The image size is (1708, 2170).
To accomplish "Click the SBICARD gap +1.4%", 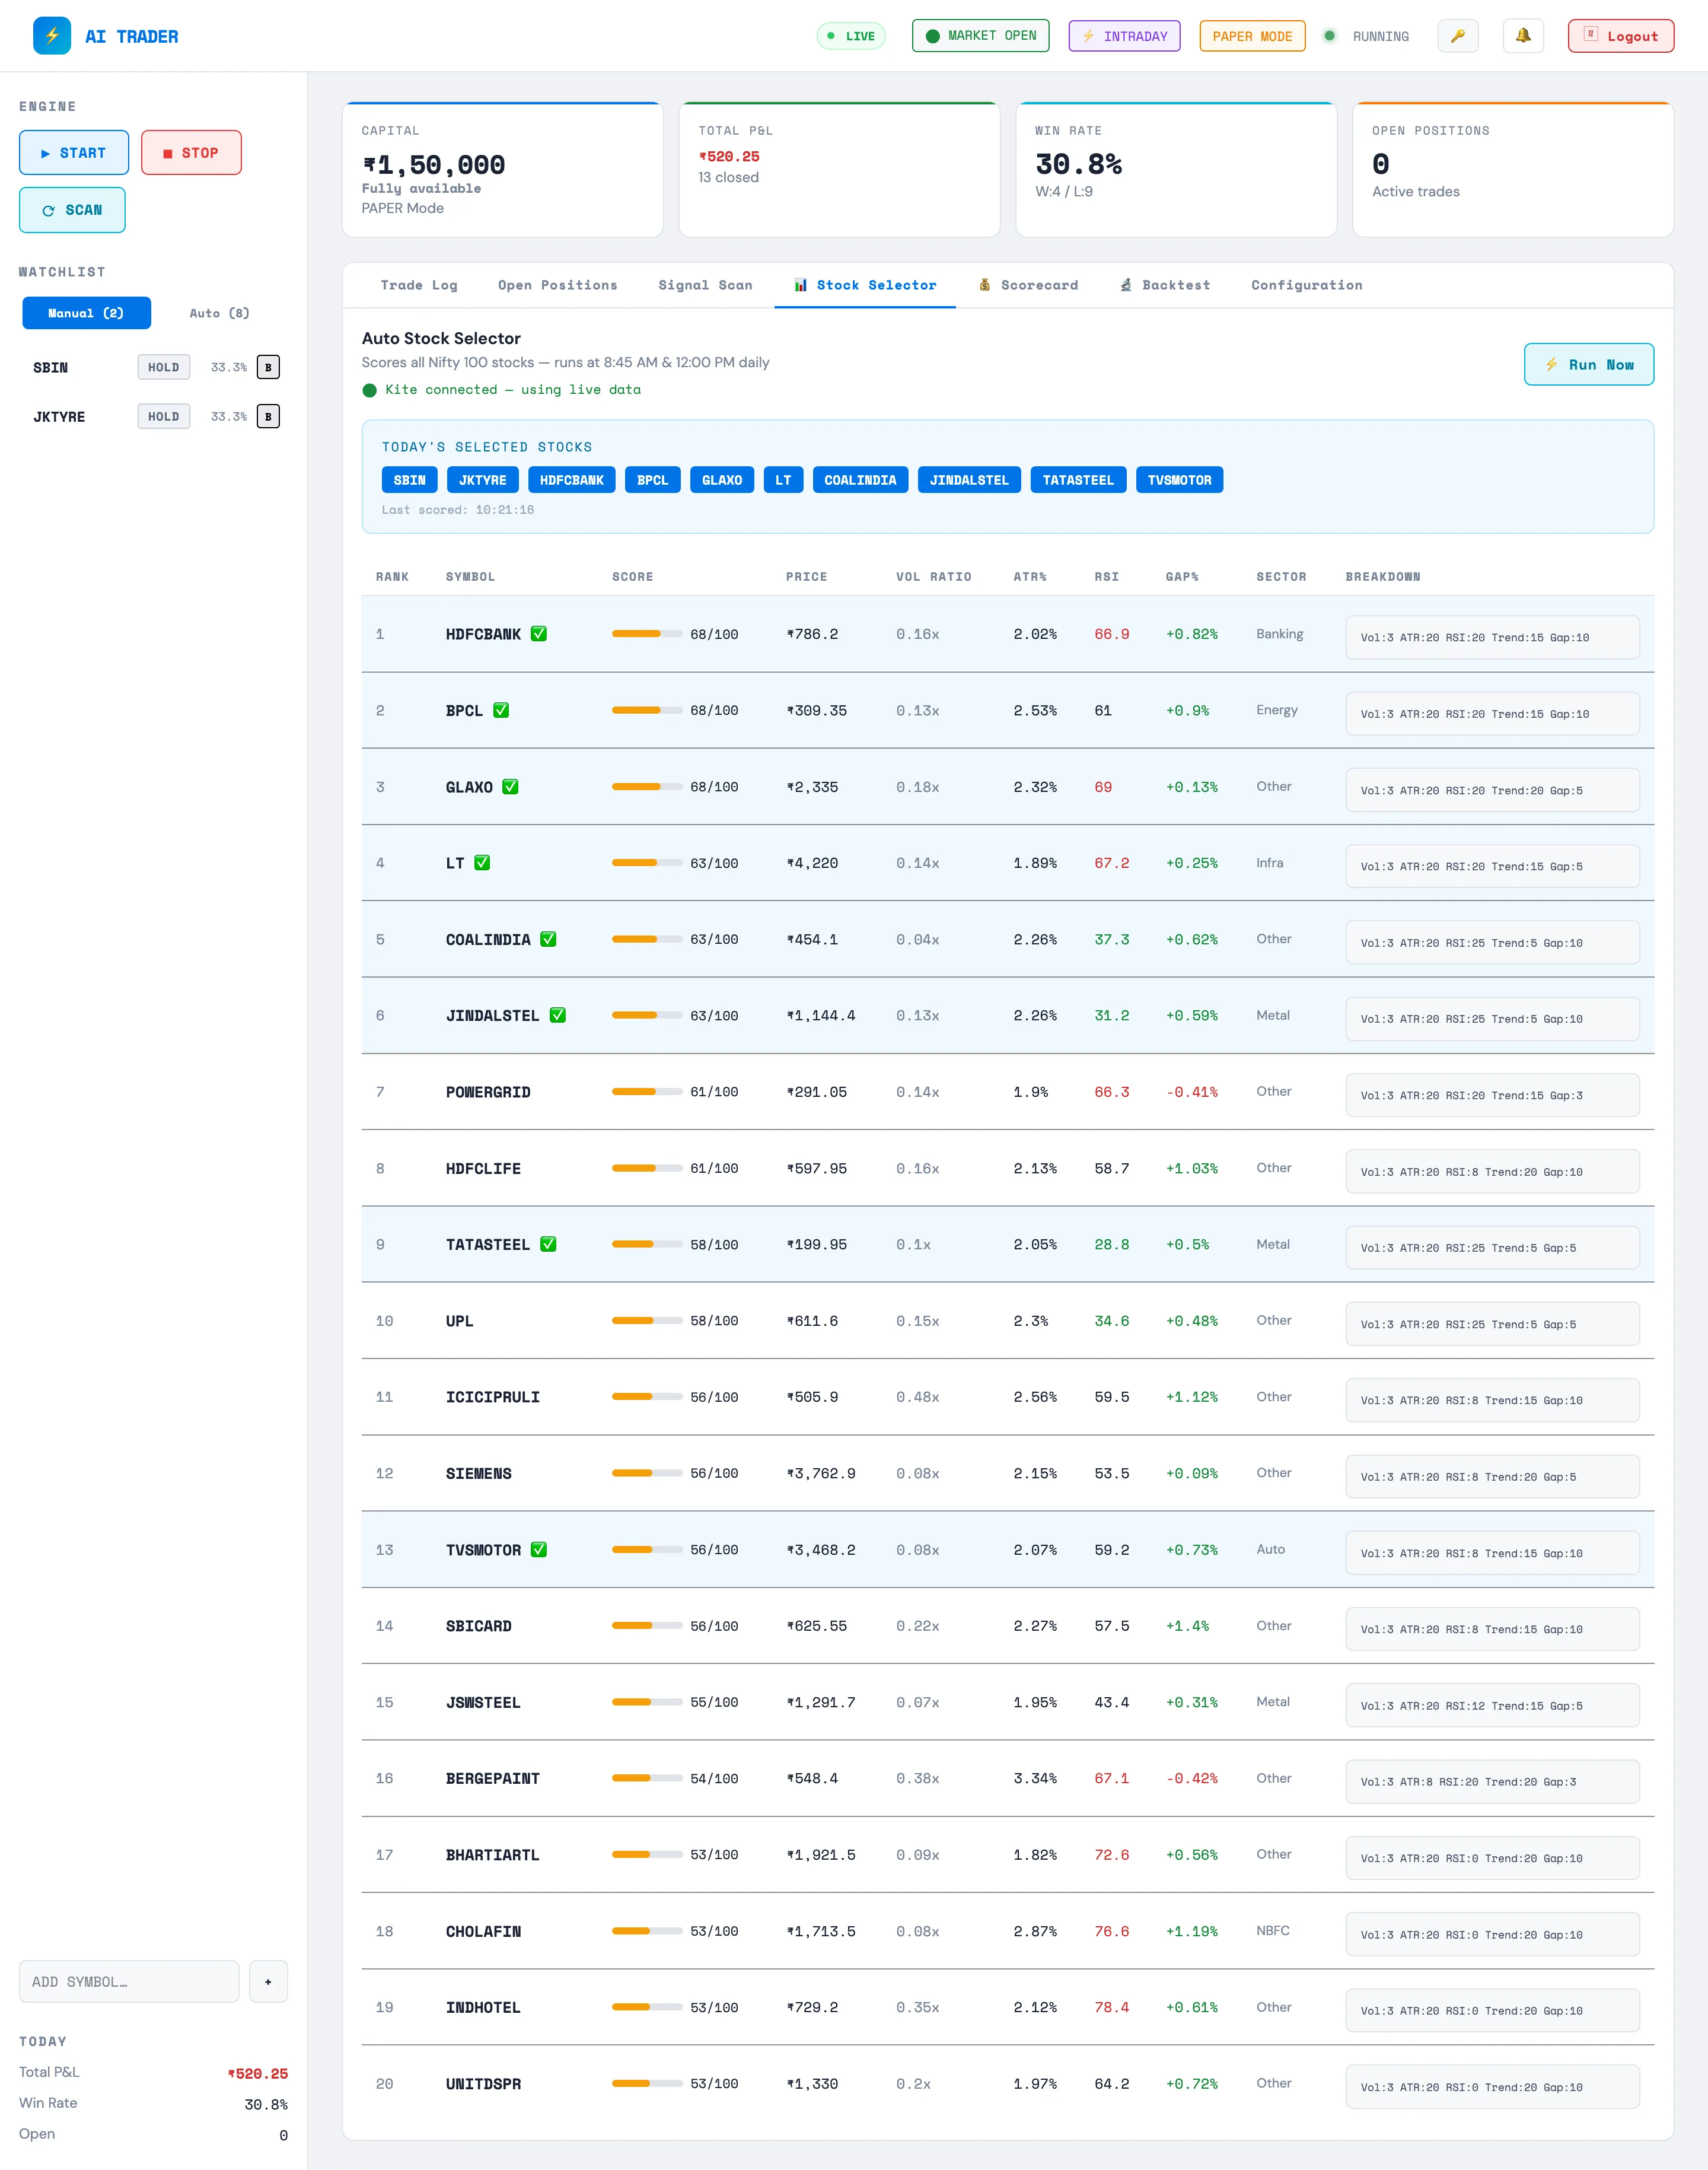I will pos(1187,1626).
